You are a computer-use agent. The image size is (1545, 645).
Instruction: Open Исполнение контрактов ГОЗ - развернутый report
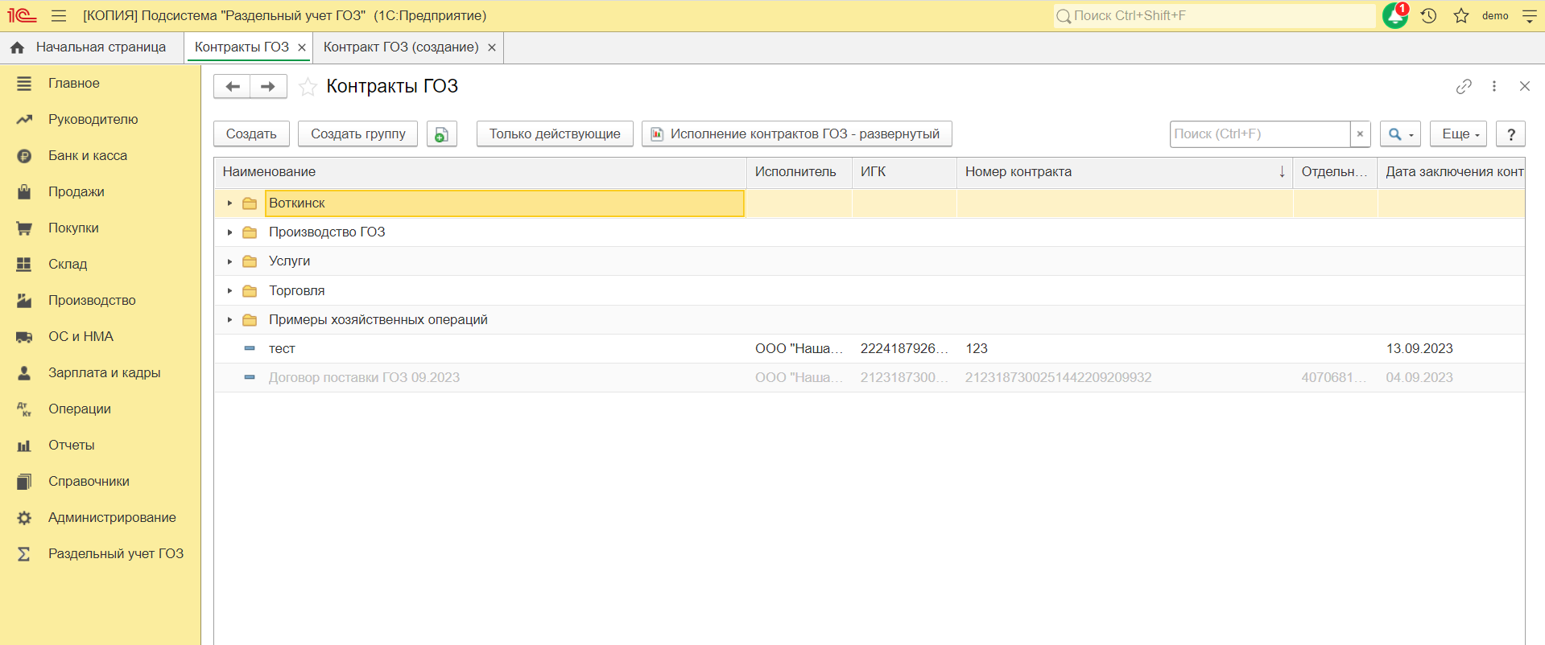[797, 134]
